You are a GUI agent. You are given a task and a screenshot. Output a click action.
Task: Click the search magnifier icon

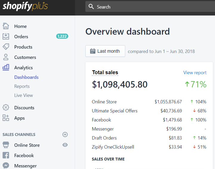91,7
